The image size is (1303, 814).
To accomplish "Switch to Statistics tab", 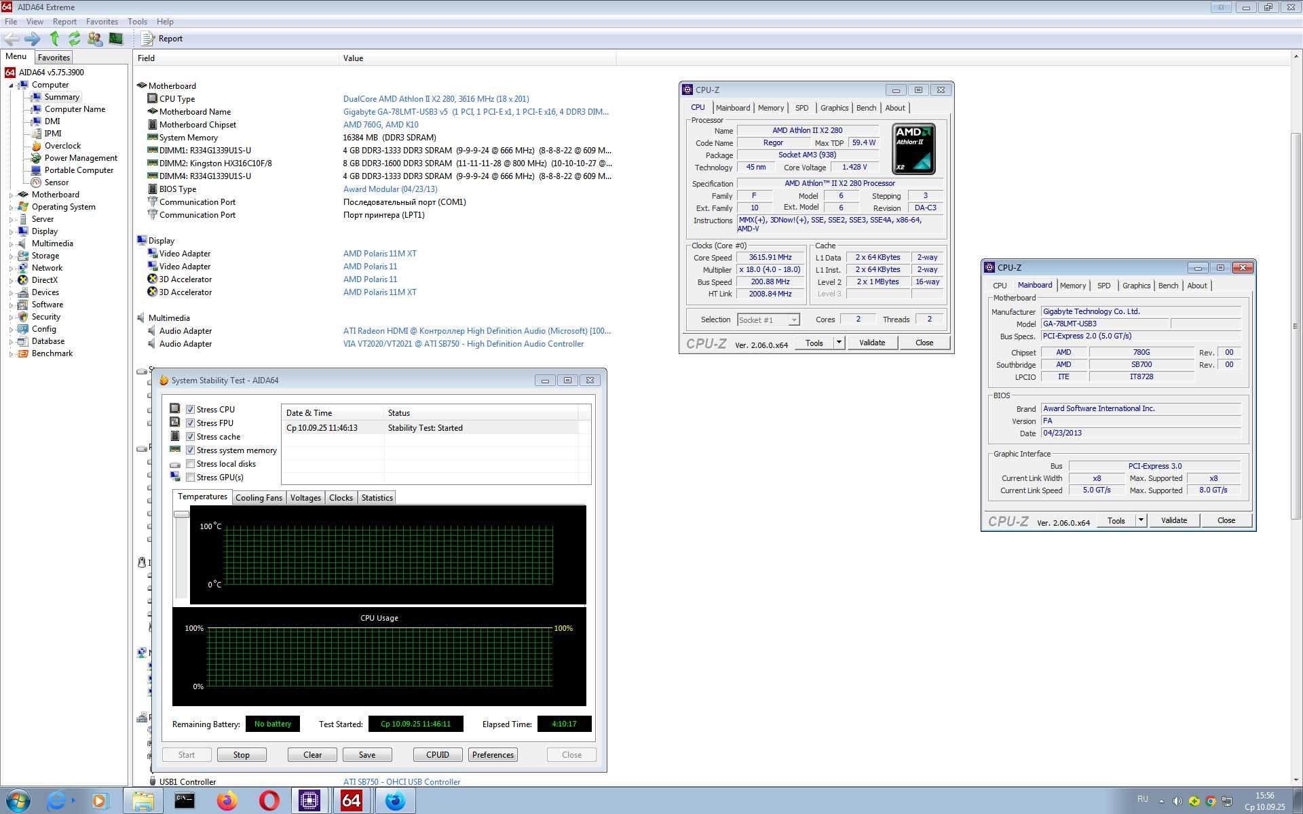I will tap(377, 498).
